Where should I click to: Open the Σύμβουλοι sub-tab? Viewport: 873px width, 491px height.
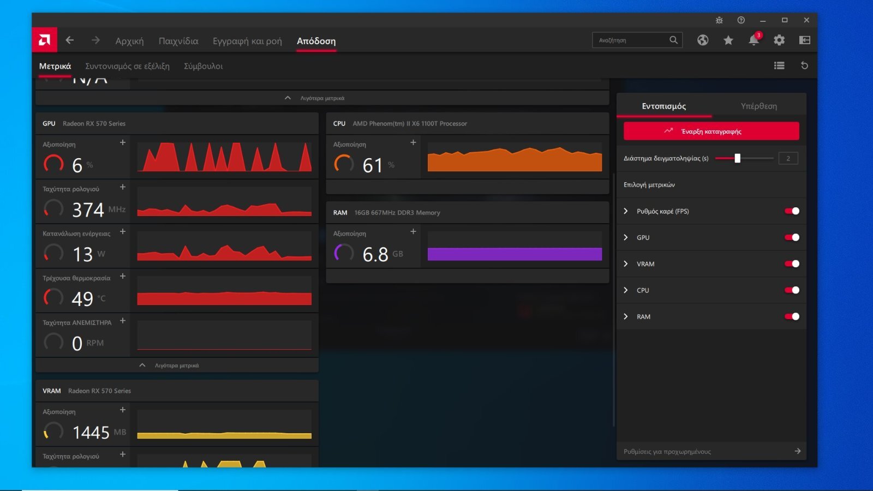coord(204,66)
